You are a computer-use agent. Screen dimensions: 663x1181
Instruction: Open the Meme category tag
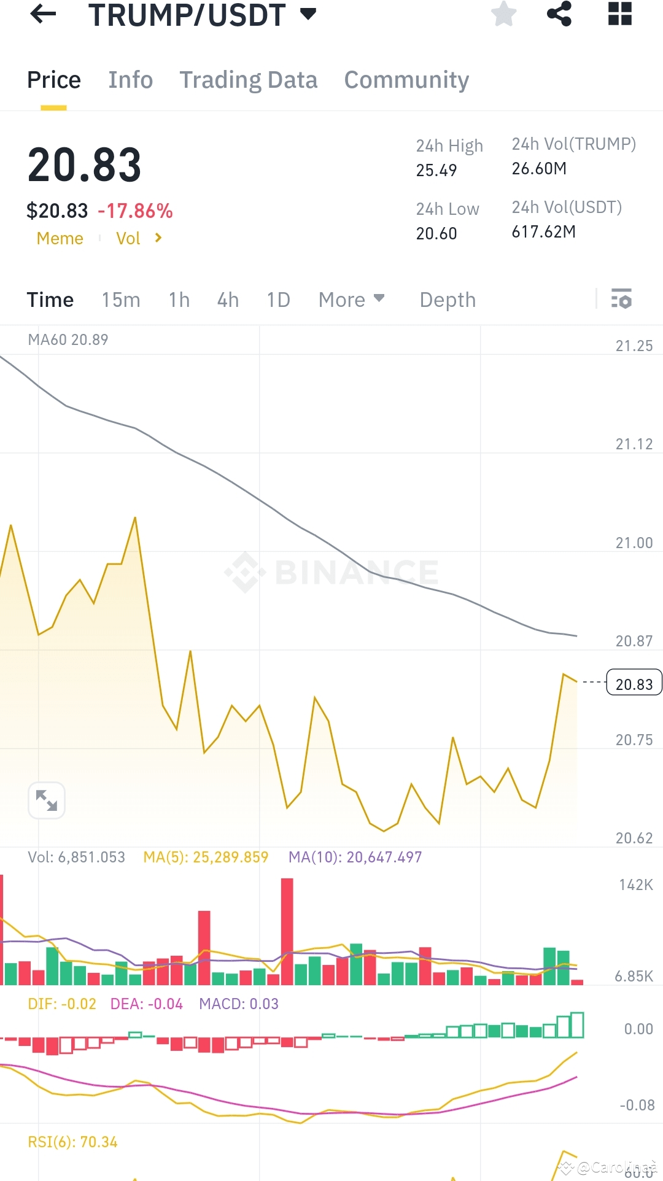pos(60,238)
